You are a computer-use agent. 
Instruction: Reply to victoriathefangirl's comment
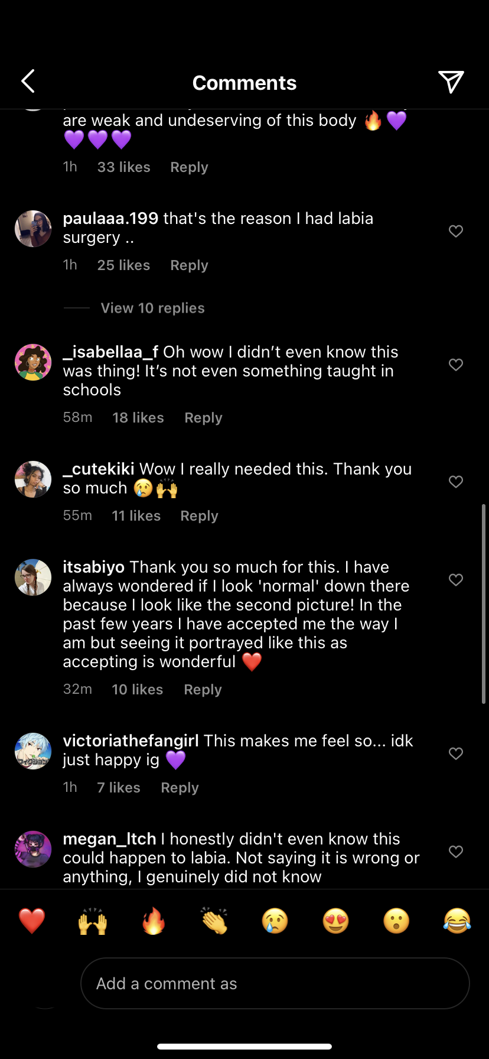180,788
